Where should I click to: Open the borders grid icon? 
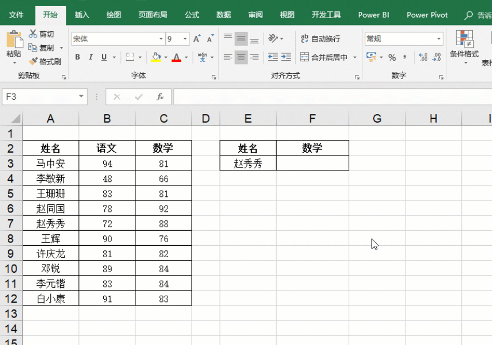pos(130,57)
